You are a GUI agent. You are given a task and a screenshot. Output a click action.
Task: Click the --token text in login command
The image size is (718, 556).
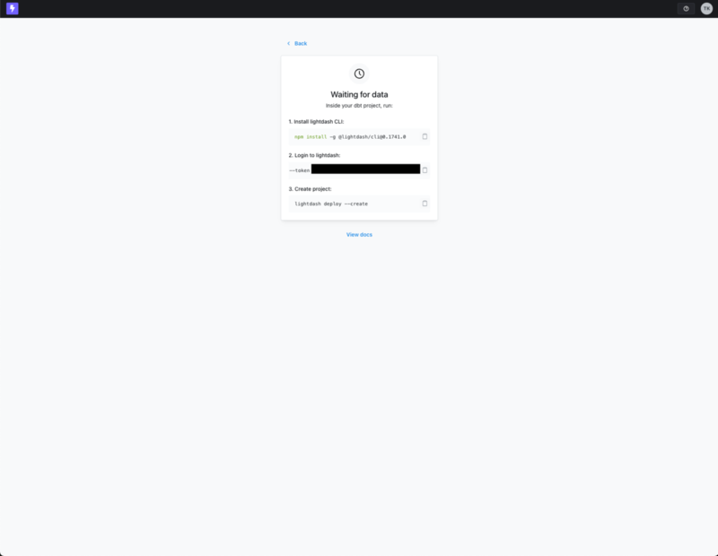click(x=300, y=170)
